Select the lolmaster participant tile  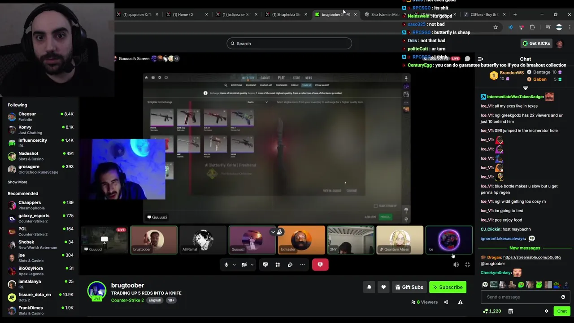301,240
